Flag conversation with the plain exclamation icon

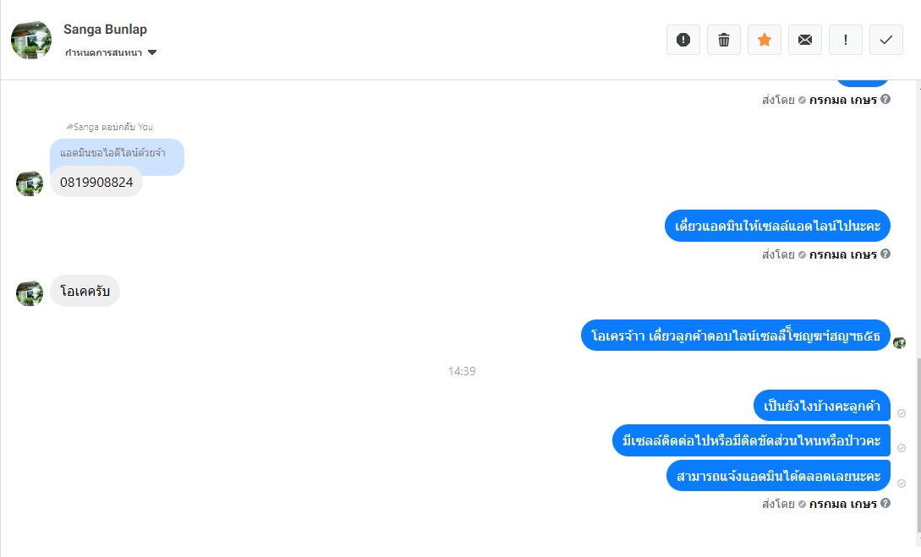pos(845,40)
